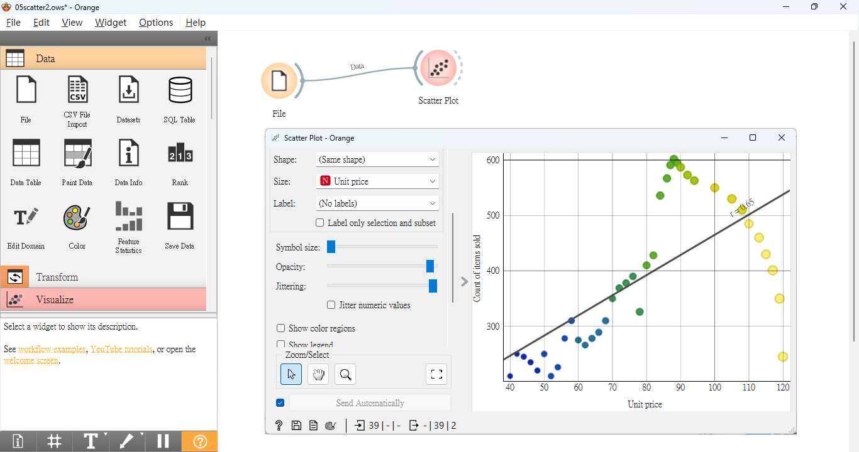Expand the Label dropdown
Viewport: 859px width, 452px height.
[x=377, y=203]
